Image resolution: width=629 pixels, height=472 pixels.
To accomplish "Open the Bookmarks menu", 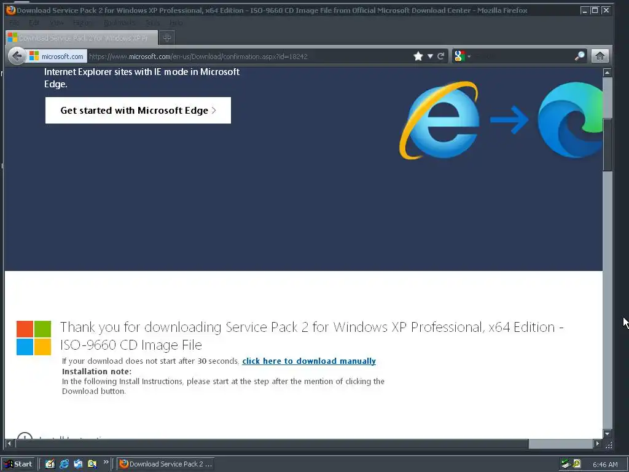I will tap(119, 23).
